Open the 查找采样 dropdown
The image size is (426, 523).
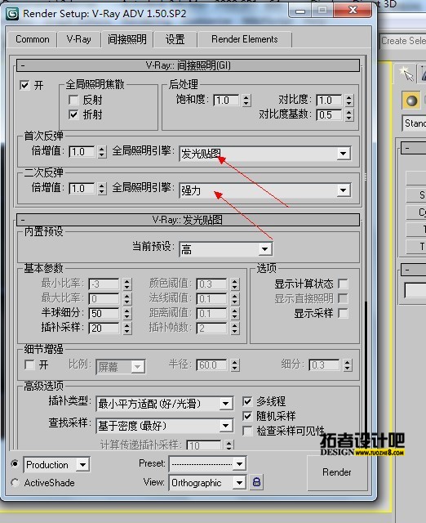coord(164,426)
